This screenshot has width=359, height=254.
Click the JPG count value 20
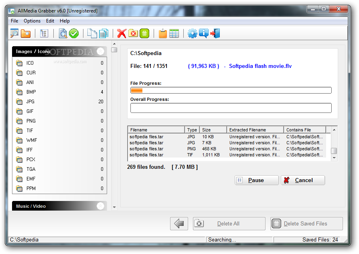tap(101, 101)
